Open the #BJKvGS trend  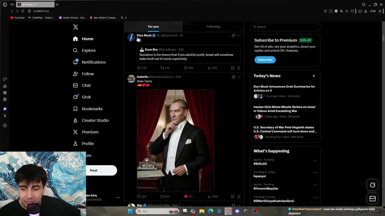(260, 164)
